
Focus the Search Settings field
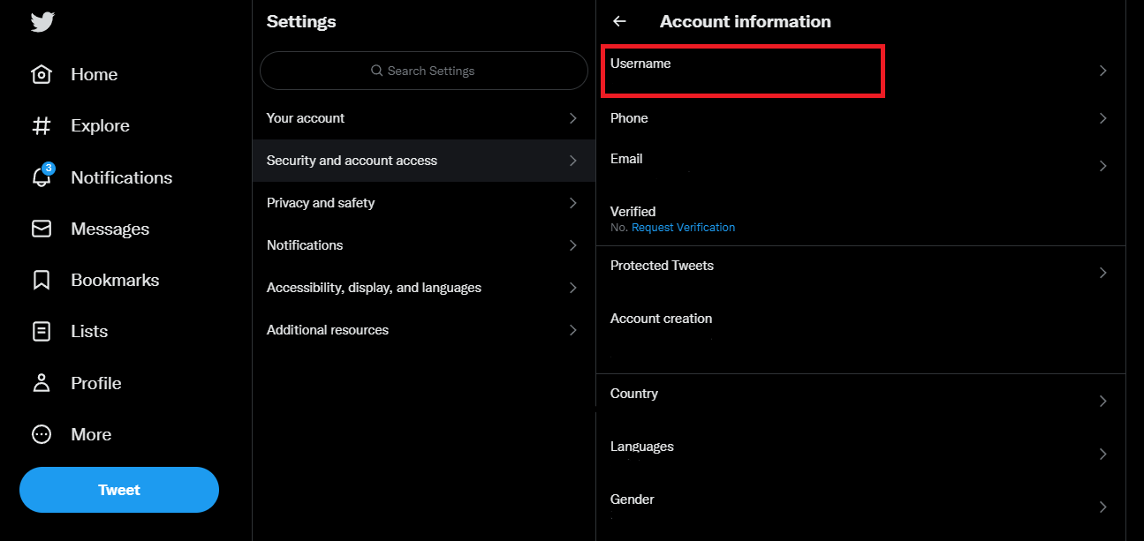click(x=424, y=71)
